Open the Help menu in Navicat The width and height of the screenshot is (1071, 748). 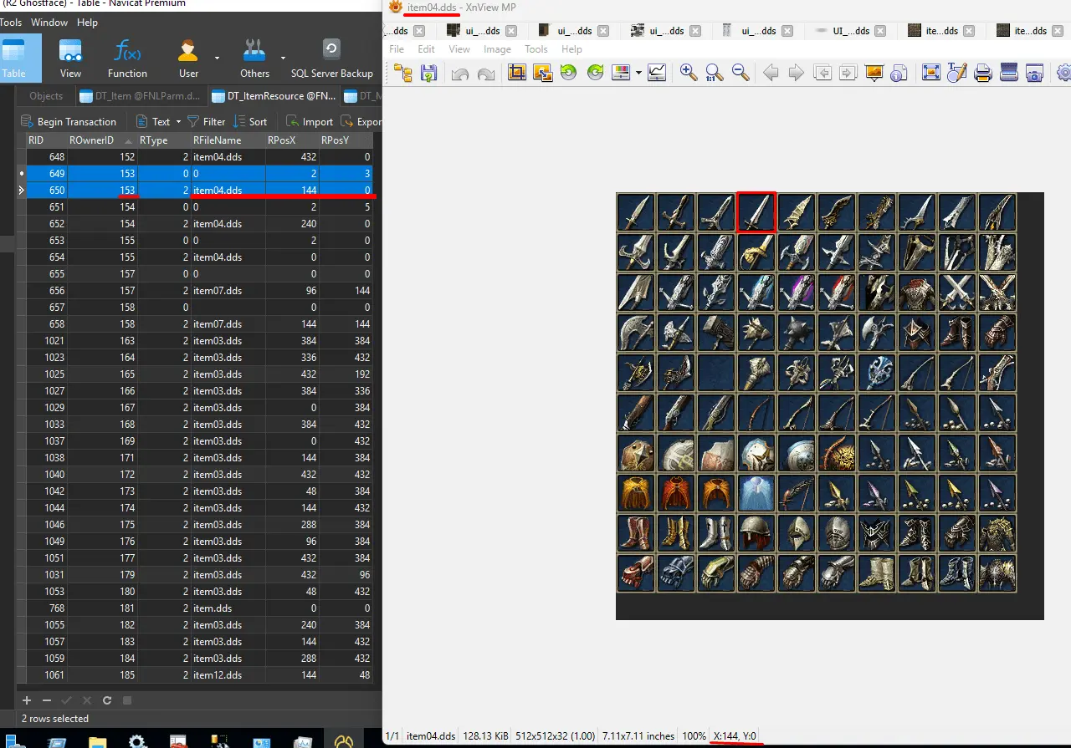coord(87,23)
